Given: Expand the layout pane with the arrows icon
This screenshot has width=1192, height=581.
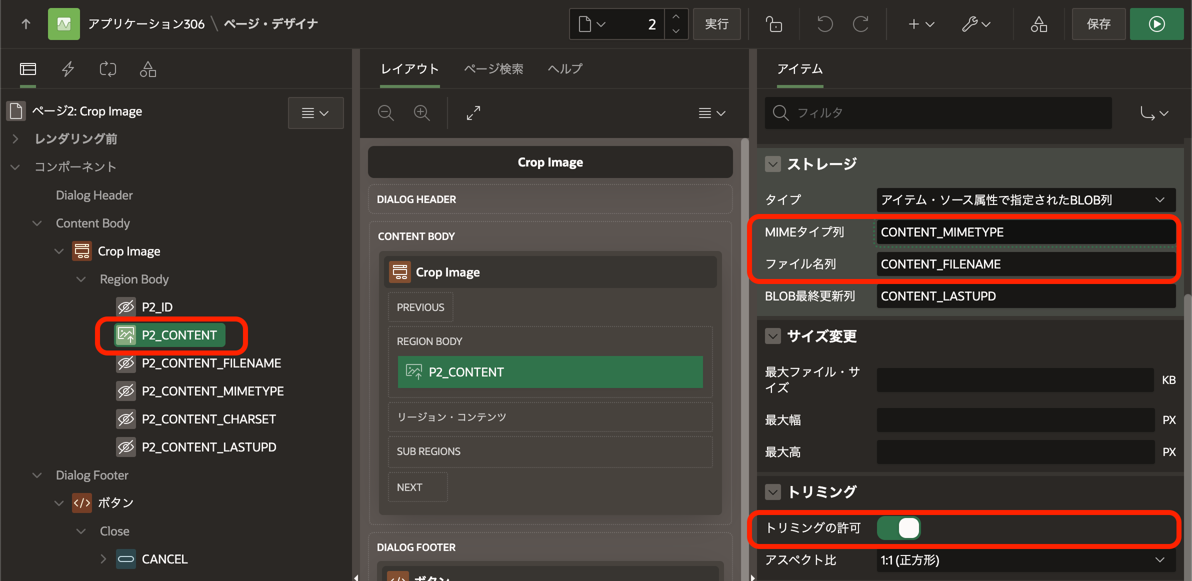Looking at the screenshot, I should [x=473, y=113].
